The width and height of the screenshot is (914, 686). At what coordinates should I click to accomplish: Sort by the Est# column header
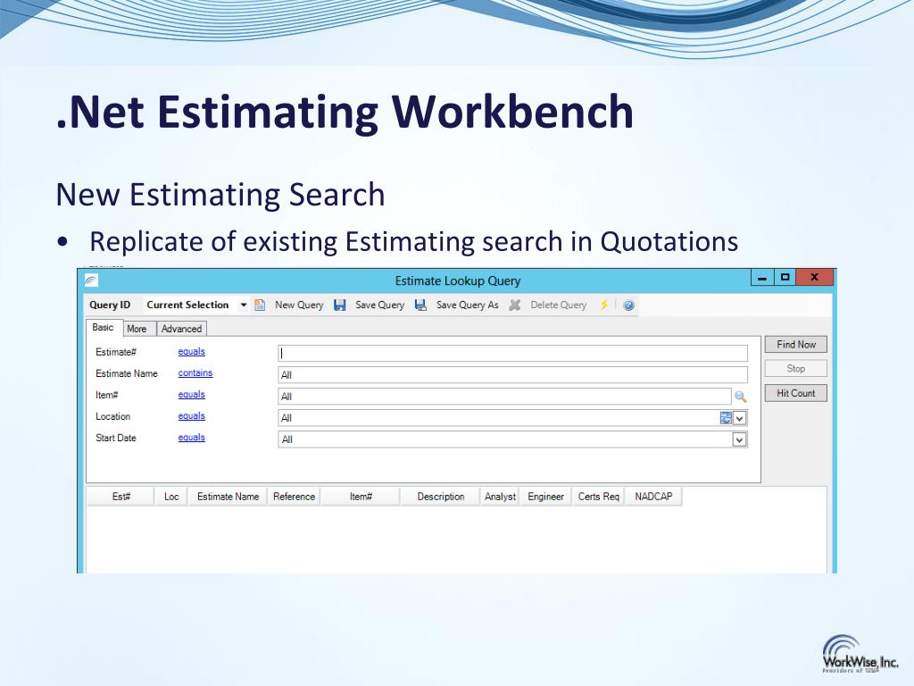(x=120, y=497)
